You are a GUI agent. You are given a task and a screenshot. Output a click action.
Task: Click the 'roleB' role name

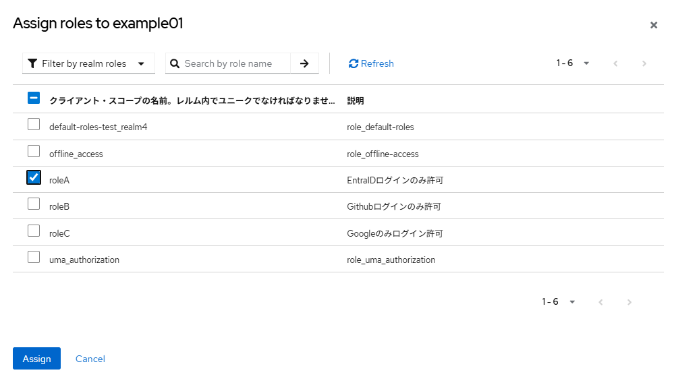pos(59,207)
